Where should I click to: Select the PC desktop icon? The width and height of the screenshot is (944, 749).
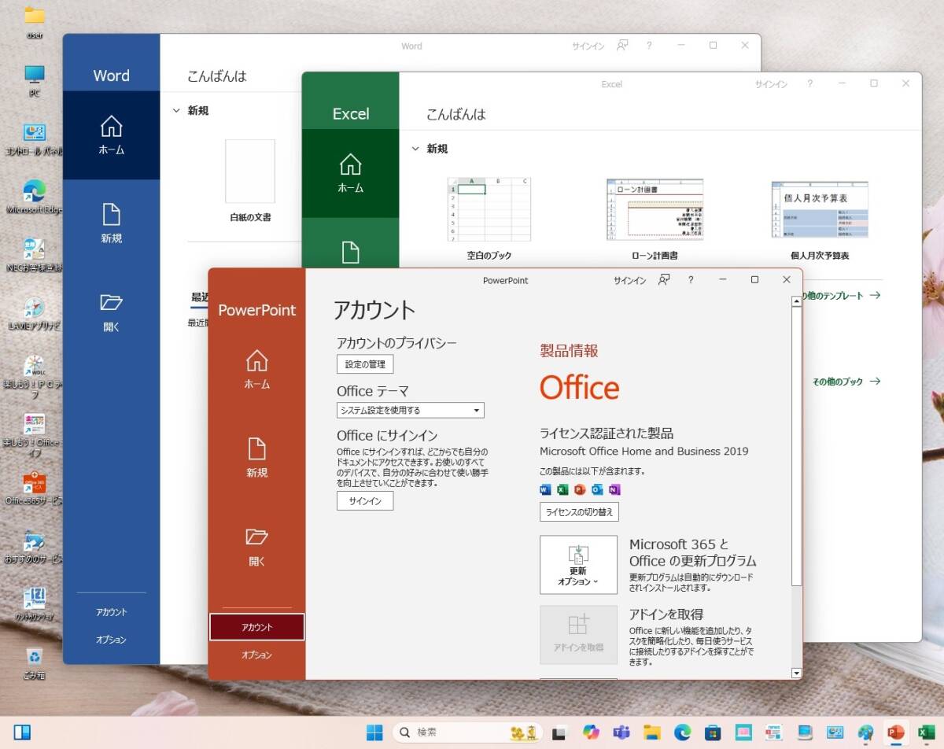click(35, 81)
